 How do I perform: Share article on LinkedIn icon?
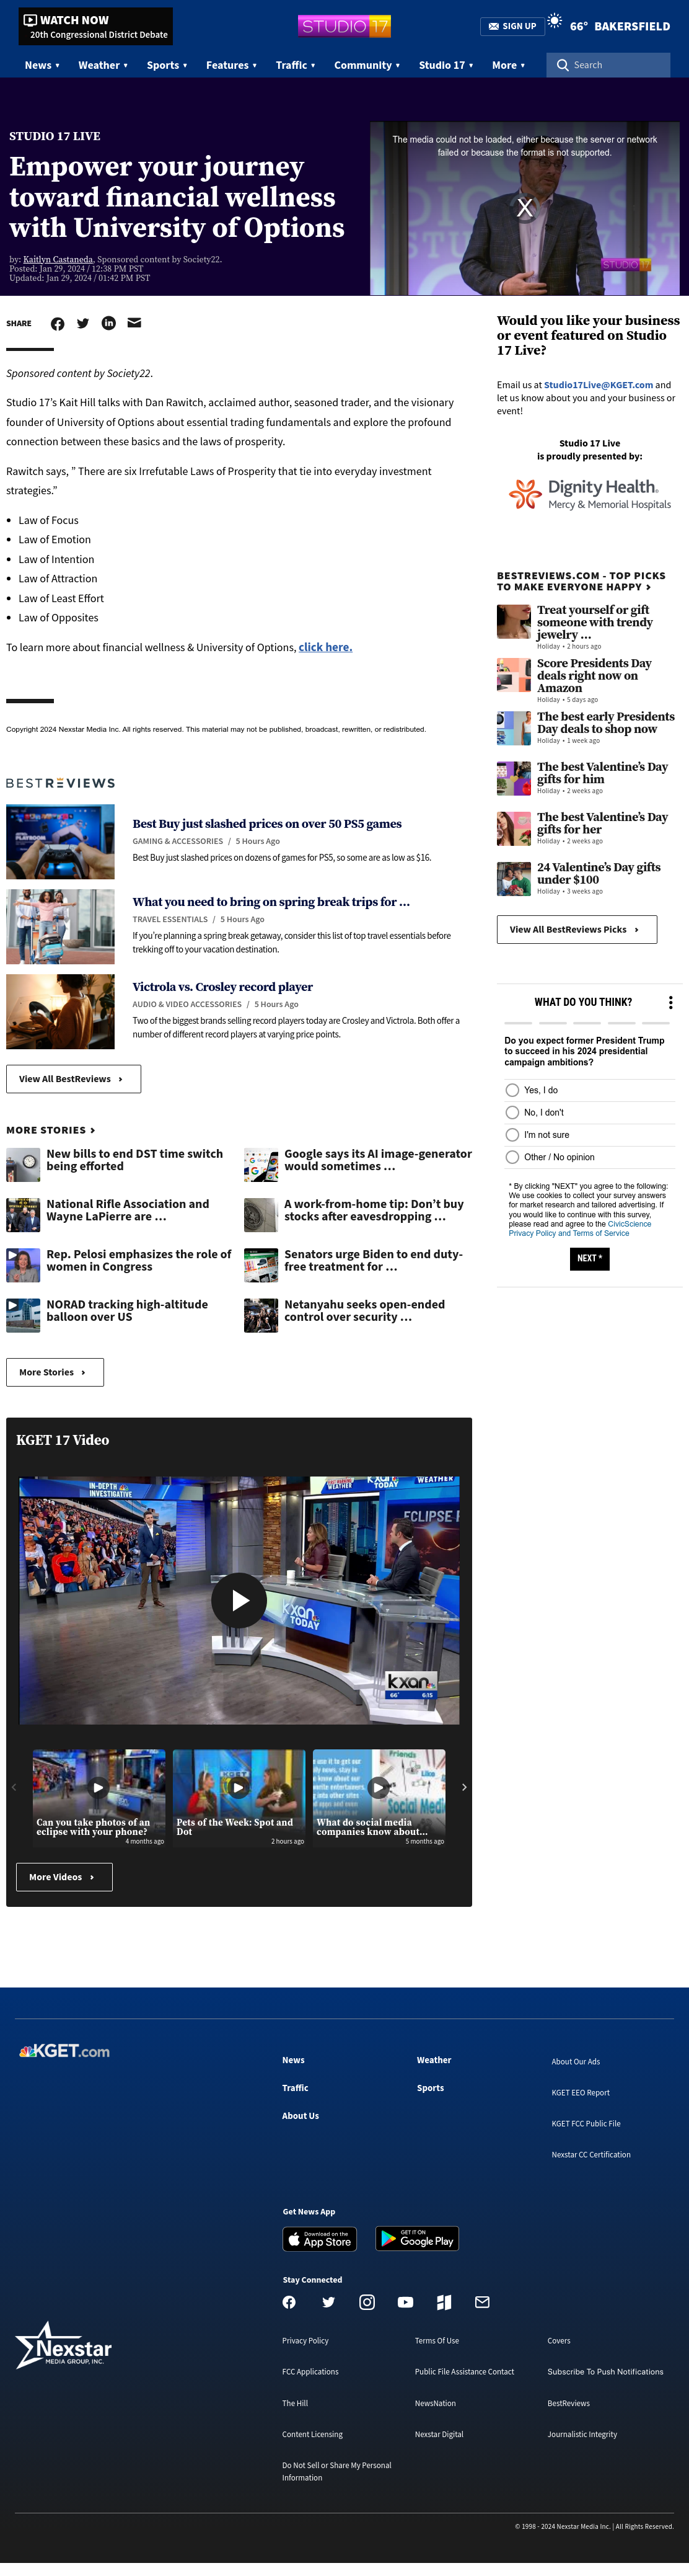click(109, 323)
